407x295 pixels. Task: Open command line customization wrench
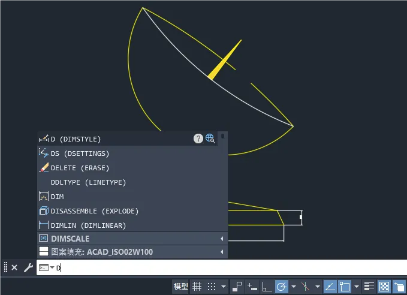pyautogui.click(x=28, y=267)
